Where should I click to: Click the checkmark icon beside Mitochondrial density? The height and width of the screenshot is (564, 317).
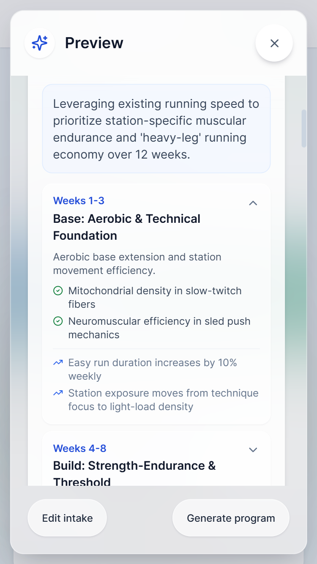click(58, 291)
